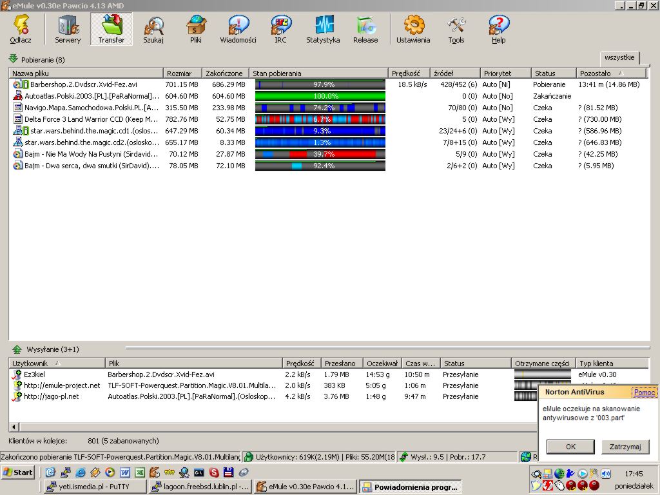Click the Otrzymane części bar for Ez3kiel
This screenshot has height=495, width=660.
point(543,374)
